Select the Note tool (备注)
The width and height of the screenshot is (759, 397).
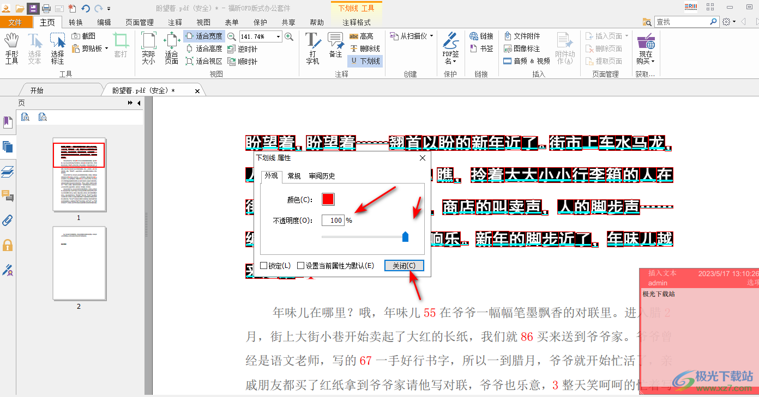(x=335, y=46)
